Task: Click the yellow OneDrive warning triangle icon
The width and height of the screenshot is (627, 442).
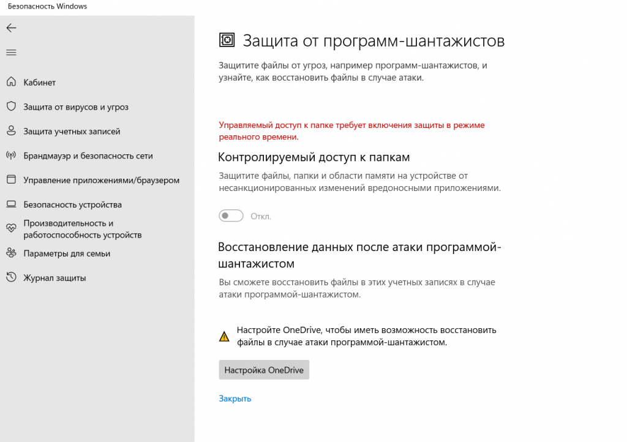Action: pyautogui.click(x=224, y=336)
